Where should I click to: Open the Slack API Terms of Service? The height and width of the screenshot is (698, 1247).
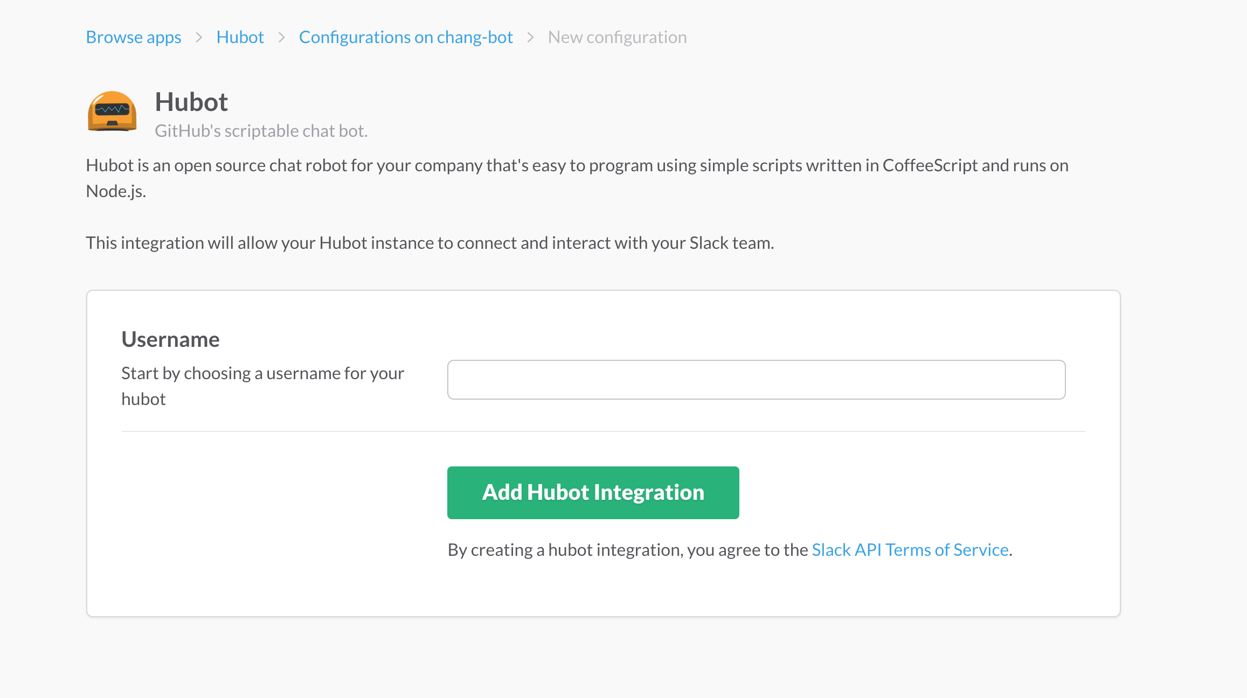coord(910,550)
